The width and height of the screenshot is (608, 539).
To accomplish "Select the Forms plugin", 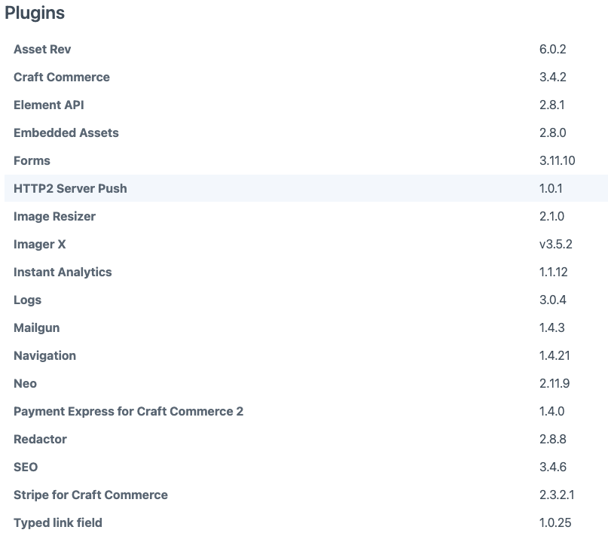I will tap(32, 160).
